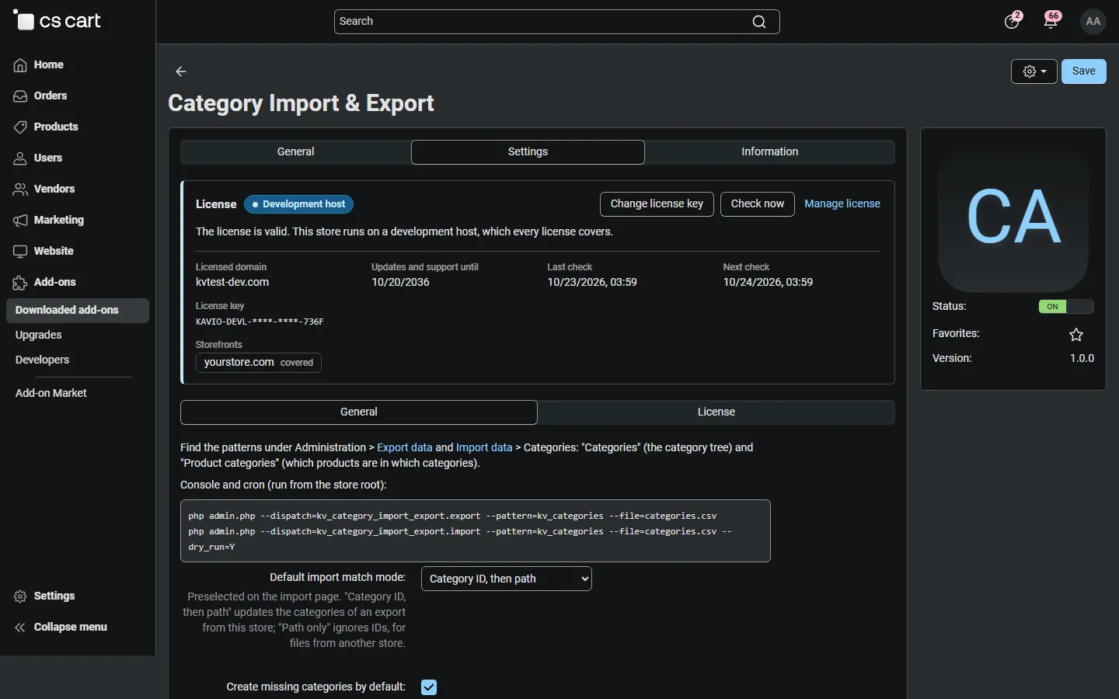This screenshot has height=699, width=1119.
Task: Open Users section
Action: coord(38,158)
